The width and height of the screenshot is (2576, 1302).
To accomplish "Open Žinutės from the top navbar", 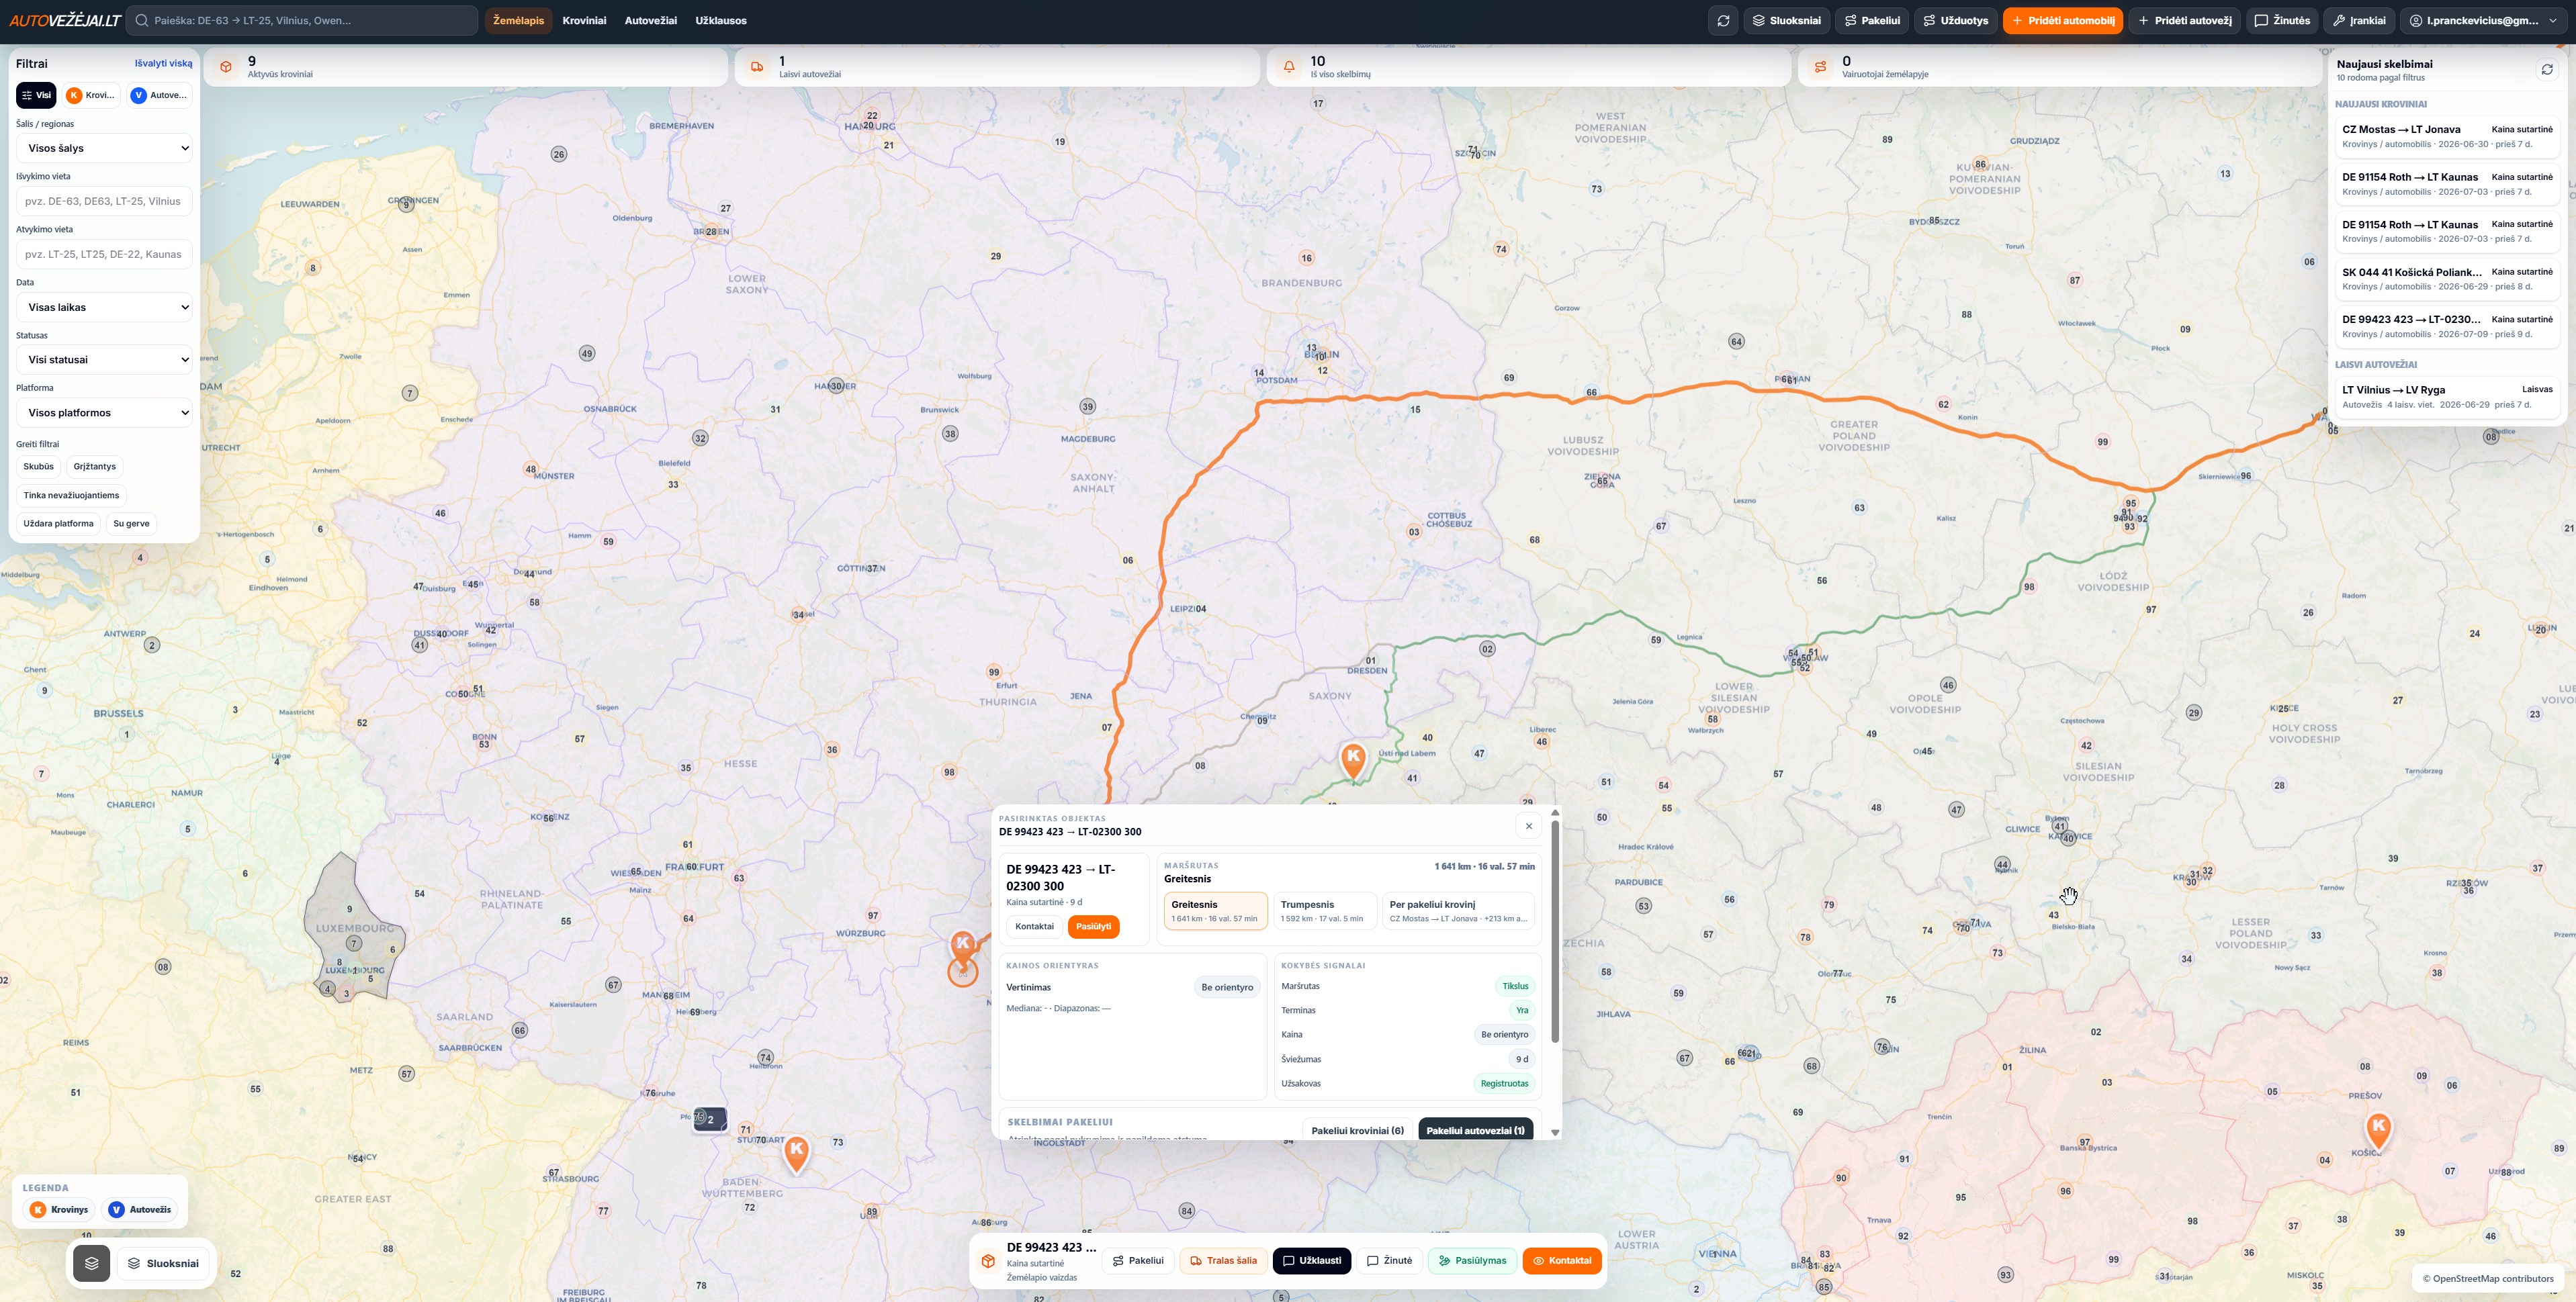I will click(x=2282, y=20).
